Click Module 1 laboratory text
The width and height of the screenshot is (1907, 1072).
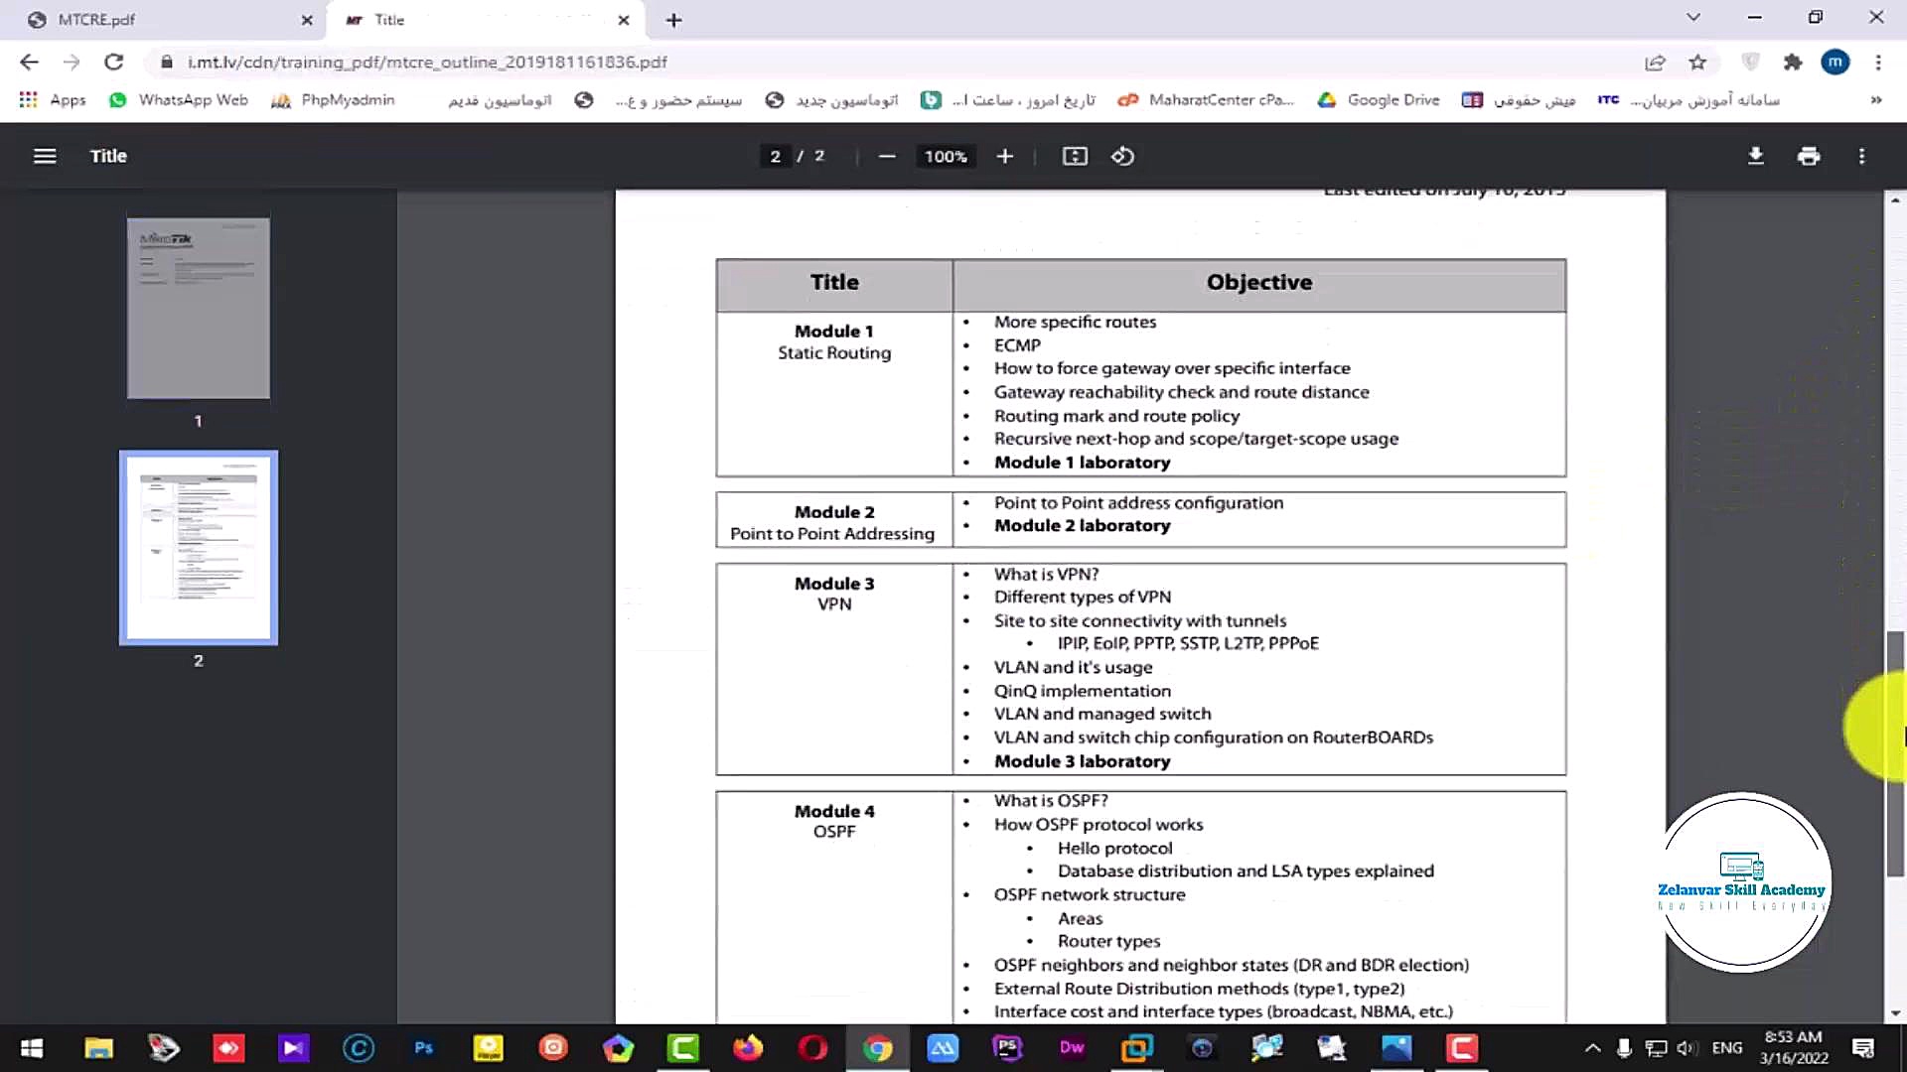click(x=1082, y=463)
